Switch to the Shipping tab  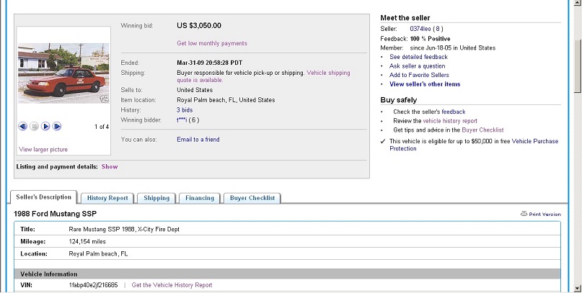[156, 198]
